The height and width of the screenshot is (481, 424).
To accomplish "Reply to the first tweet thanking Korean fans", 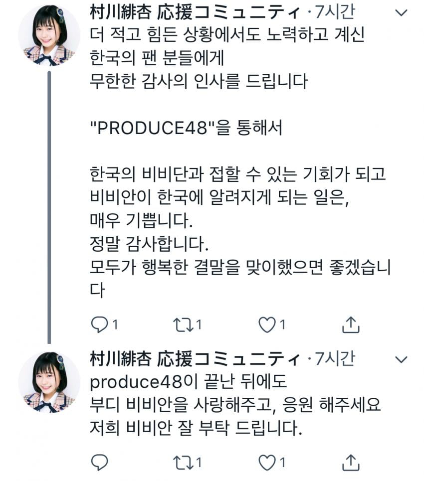I will point(99,325).
